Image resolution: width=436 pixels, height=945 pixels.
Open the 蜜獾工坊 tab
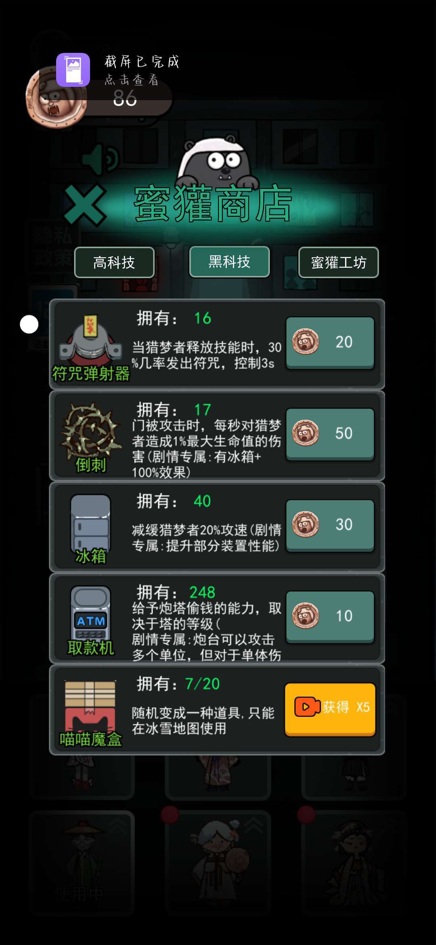coord(338,262)
